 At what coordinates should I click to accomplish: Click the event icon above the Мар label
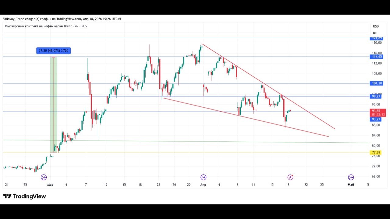(44, 177)
